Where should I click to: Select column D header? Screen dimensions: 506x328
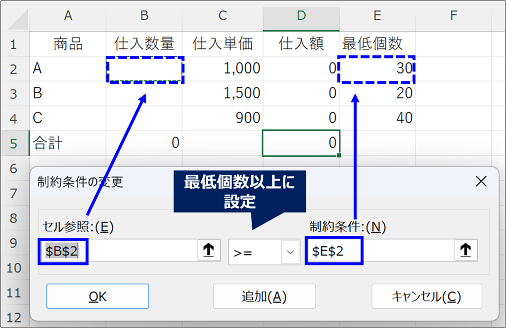(x=301, y=16)
